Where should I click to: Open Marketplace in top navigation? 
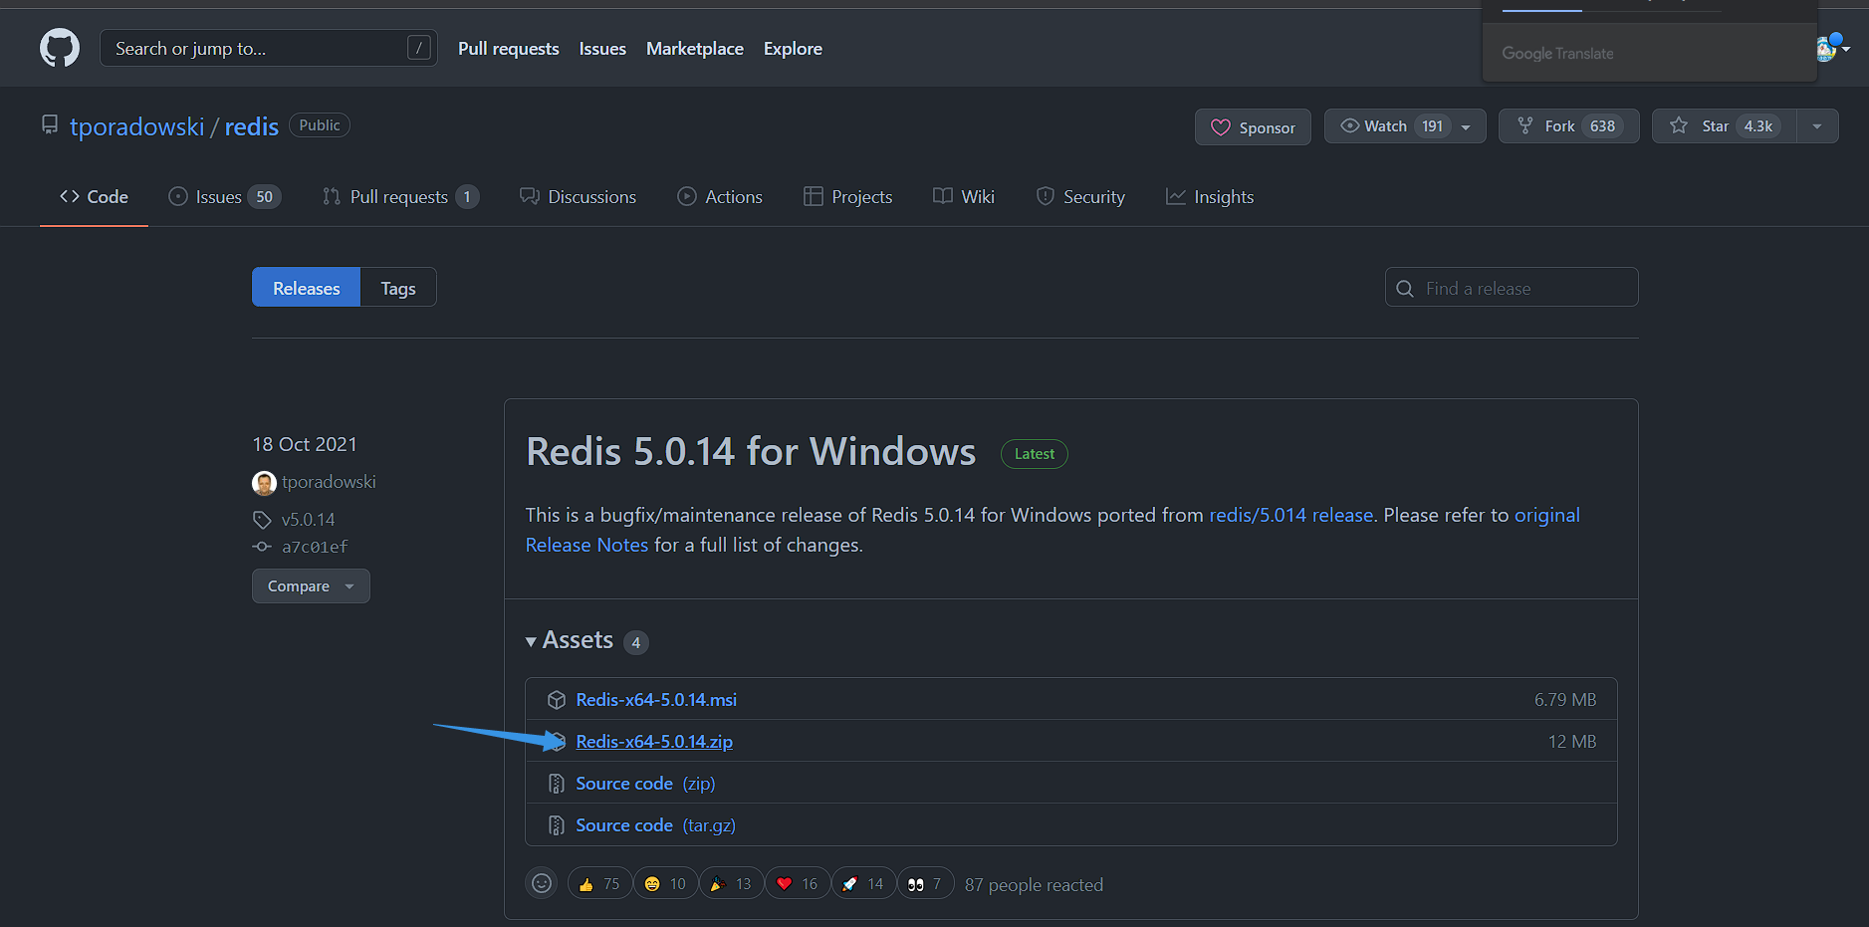click(695, 48)
